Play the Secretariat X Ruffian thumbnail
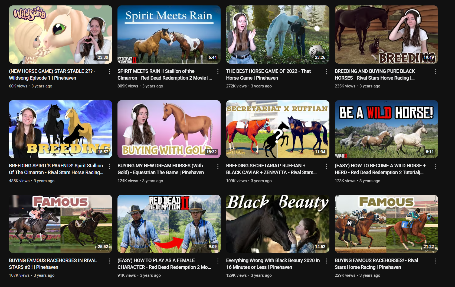 tap(278, 129)
